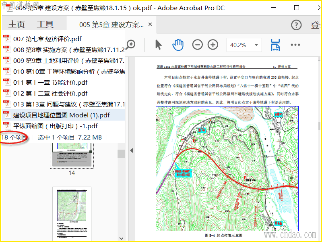This screenshot has width=322, height=242.
Task: Switch to the 工具 tab
Action: (x=45, y=25)
